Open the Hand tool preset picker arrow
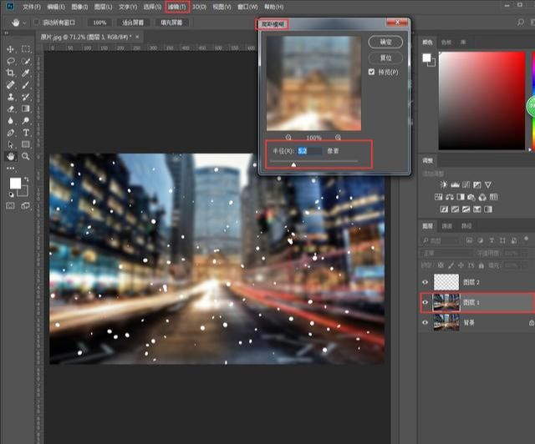 [x=24, y=23]
